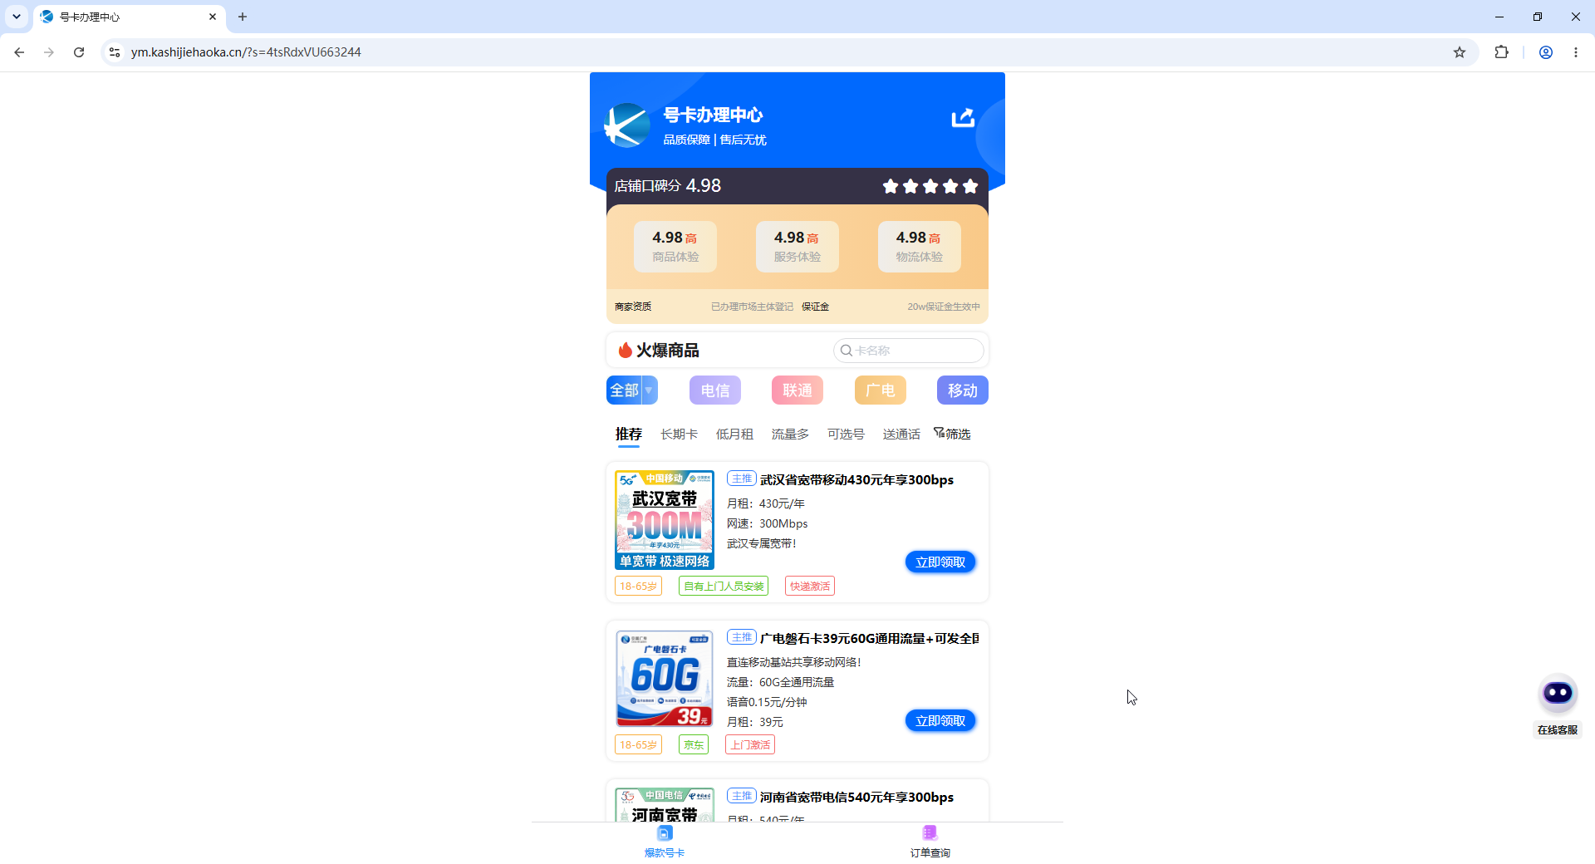
Task: Switch to the 低月租 tab
Action: pos(734,434)
